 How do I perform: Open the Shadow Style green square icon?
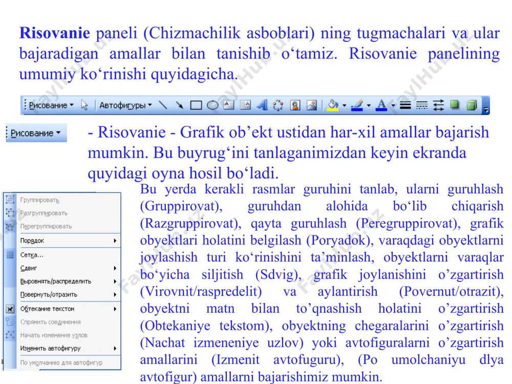455,104
